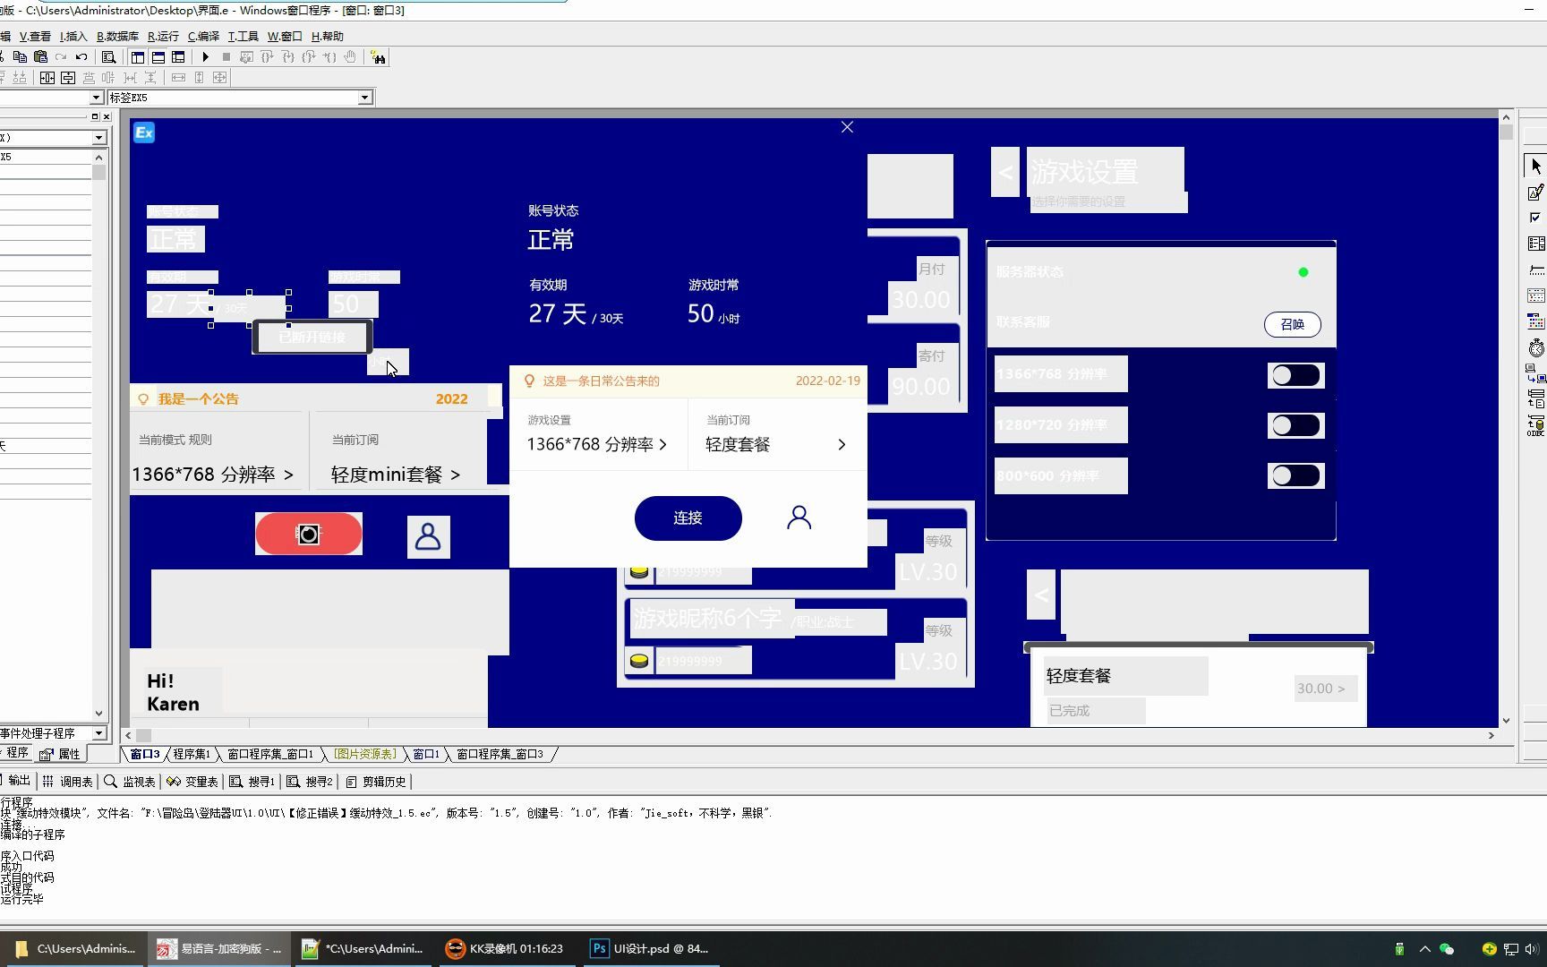Select the edit/label component tool
The image size is (1547, 967).
click(1536, 192)
